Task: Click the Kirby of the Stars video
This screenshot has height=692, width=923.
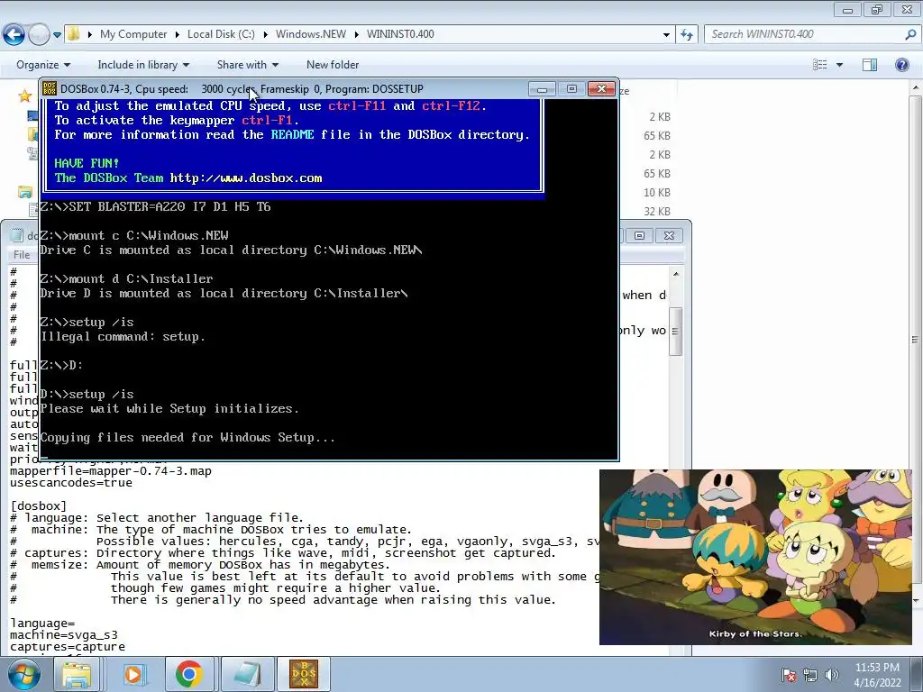Action: [x=755, y=557]
